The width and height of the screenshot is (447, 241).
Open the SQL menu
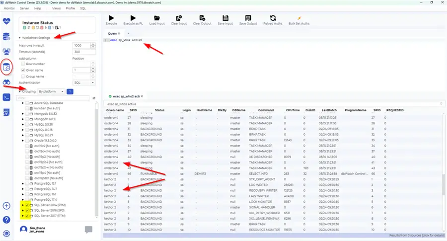pyautogui.click(x=83, y=8)
